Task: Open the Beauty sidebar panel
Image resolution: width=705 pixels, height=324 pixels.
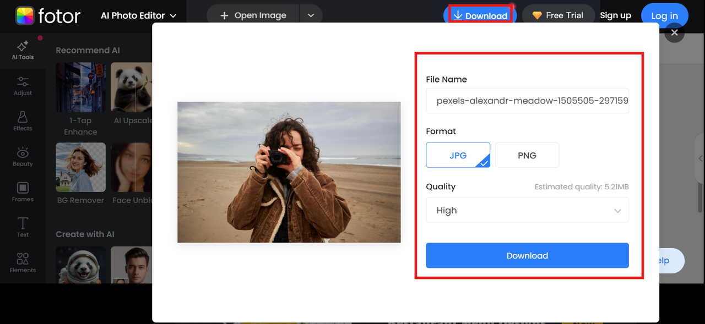Action: [x=23, y=157]
